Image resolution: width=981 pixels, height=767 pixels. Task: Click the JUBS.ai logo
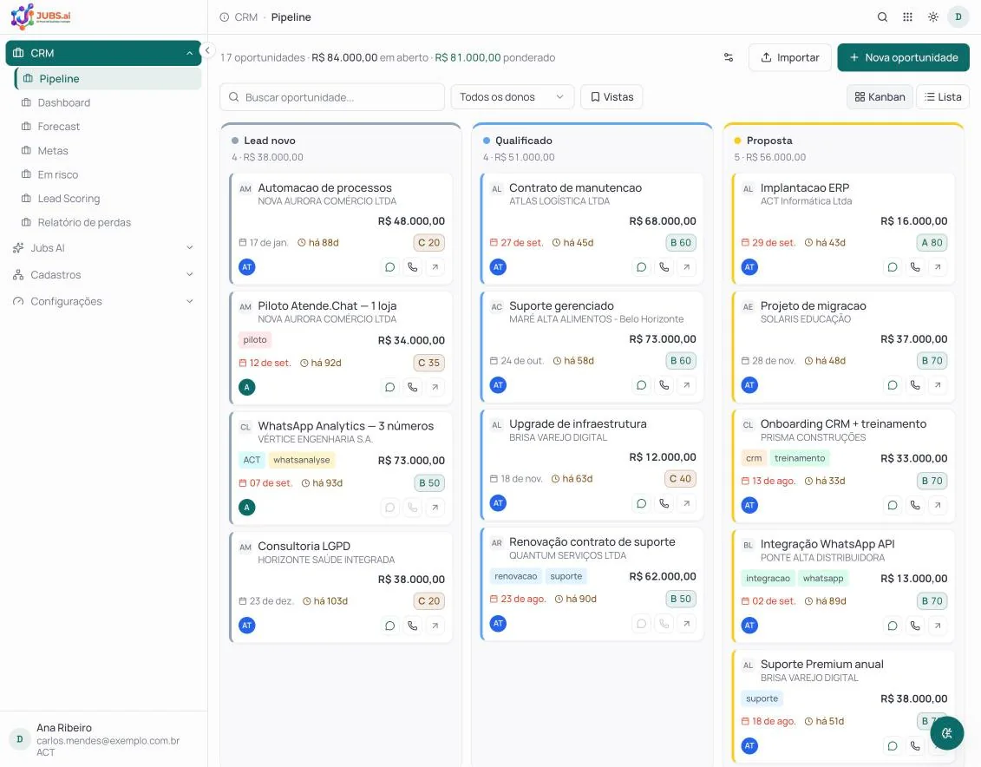coord(41,16)
